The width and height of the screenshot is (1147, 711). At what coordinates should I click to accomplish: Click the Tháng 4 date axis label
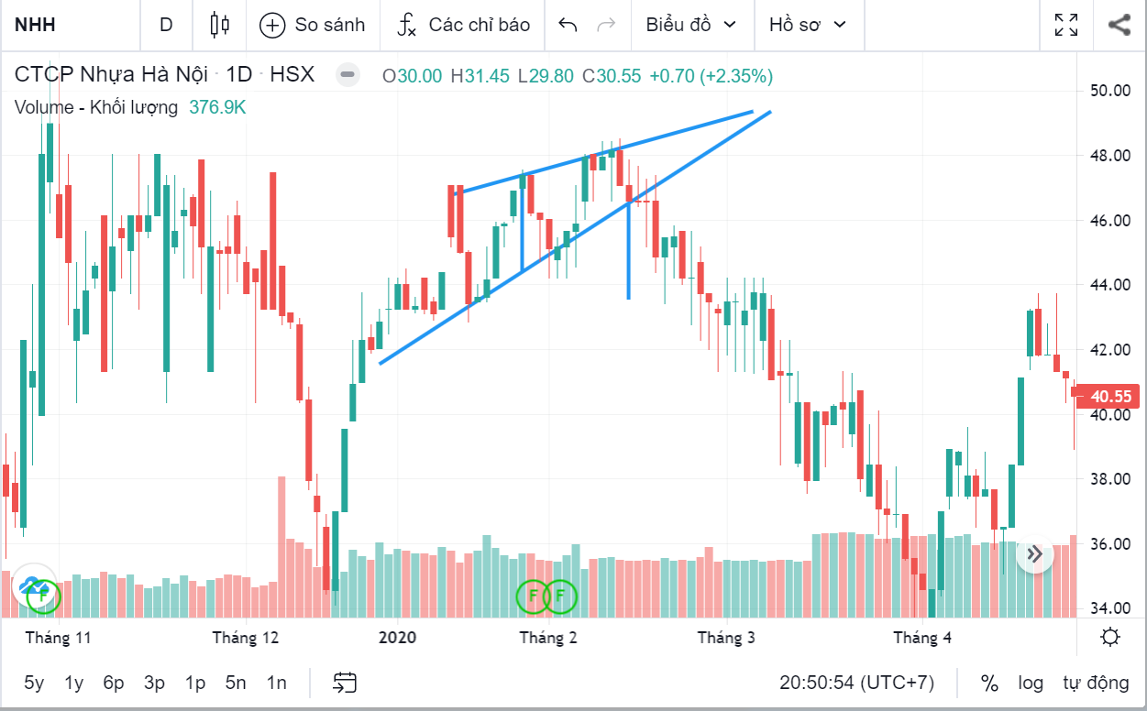click(x=922, y=638)
